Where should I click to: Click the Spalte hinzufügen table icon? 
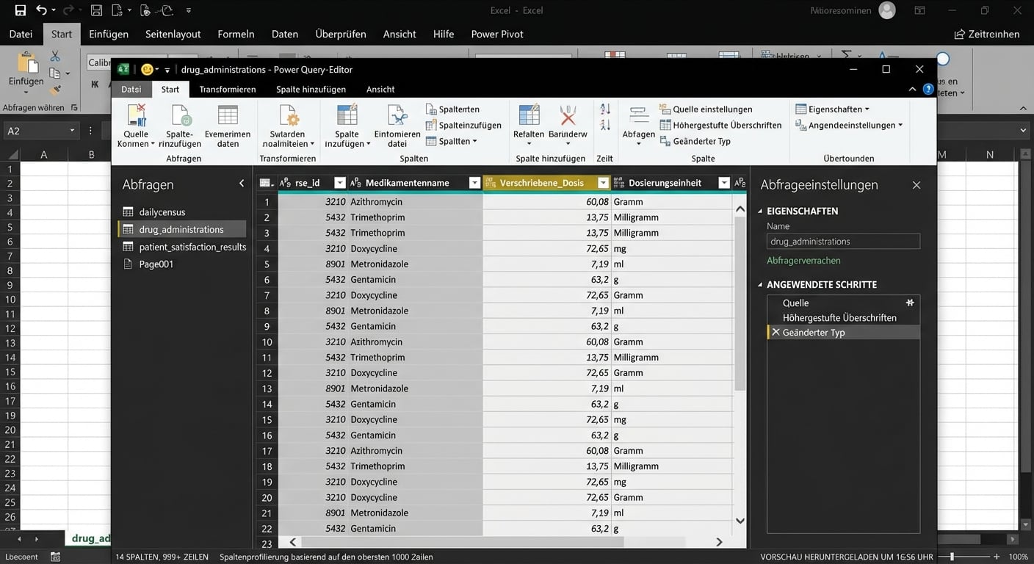(x=347, y=116)
